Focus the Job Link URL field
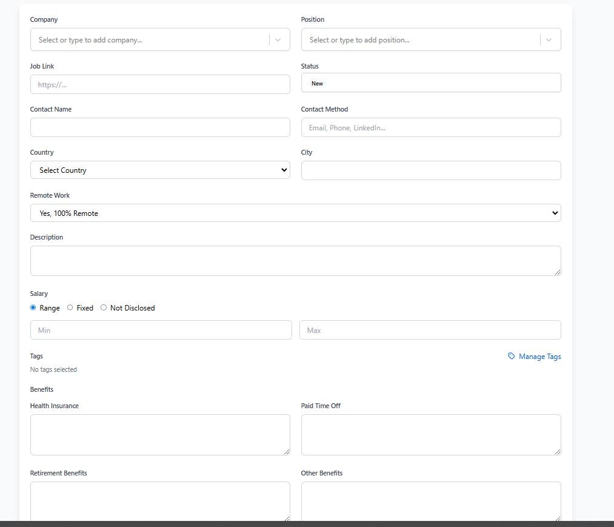614x527 pixels. pos(160,85)
